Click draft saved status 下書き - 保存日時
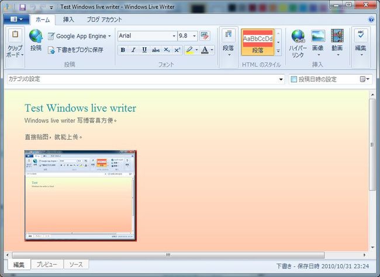Screen dimensions: 380x277 pos(323,267)
